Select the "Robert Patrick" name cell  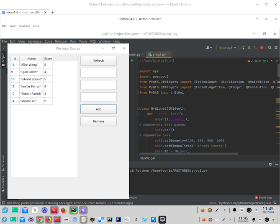point(31,94)
